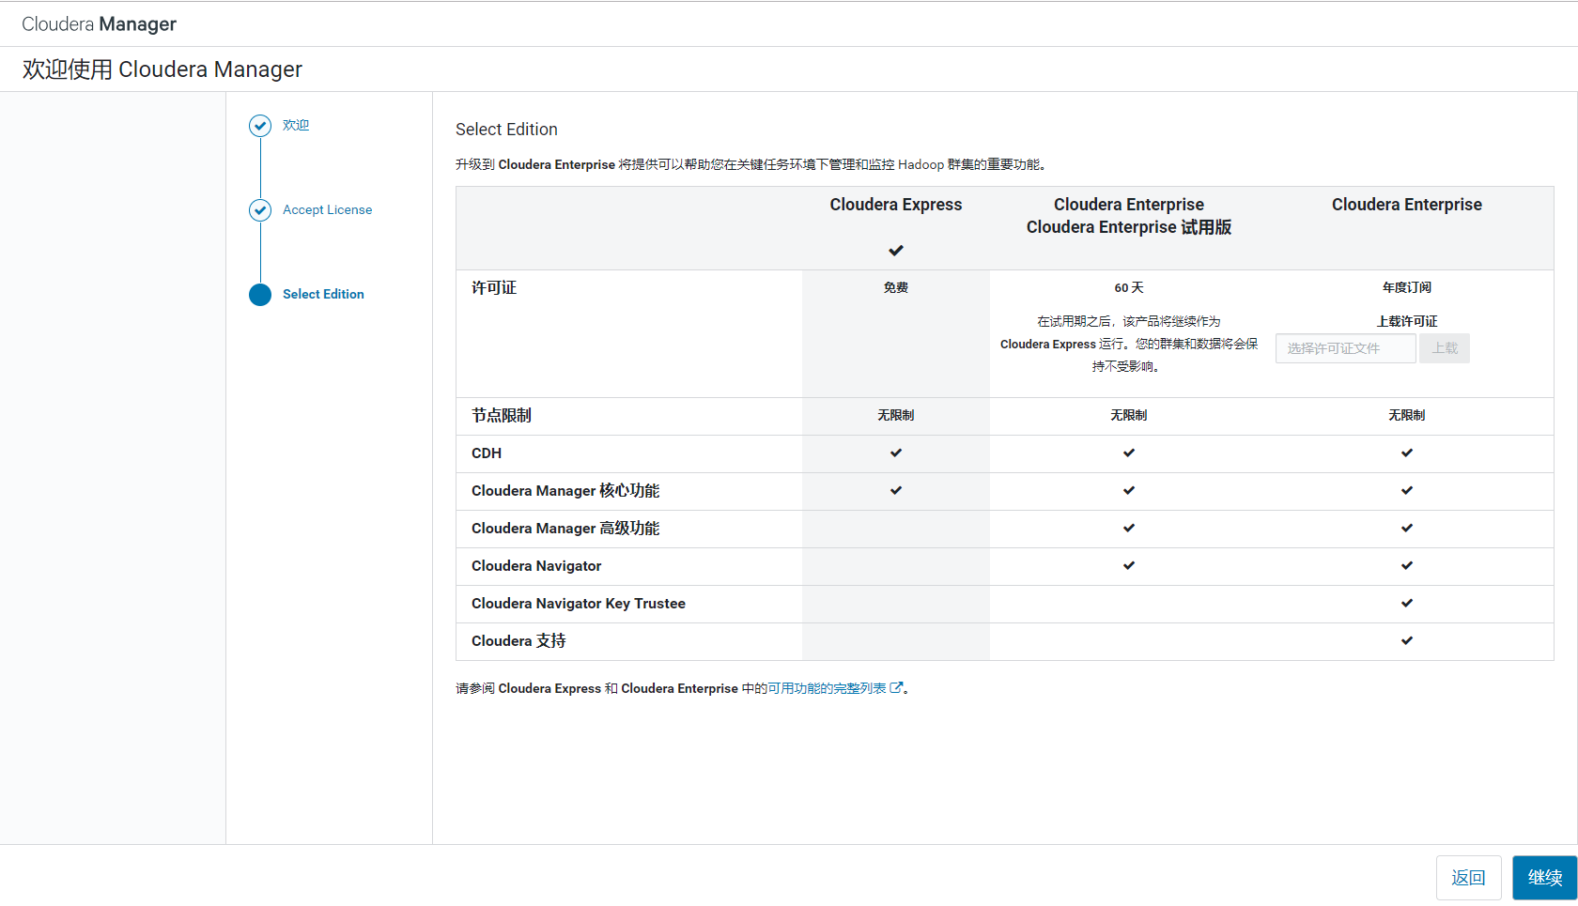The height and width of the screenshot is (906, 1578).
Task: Click 核心功能 checkmark in Cloudera Enterprise column
Action: pos(1407,490)
